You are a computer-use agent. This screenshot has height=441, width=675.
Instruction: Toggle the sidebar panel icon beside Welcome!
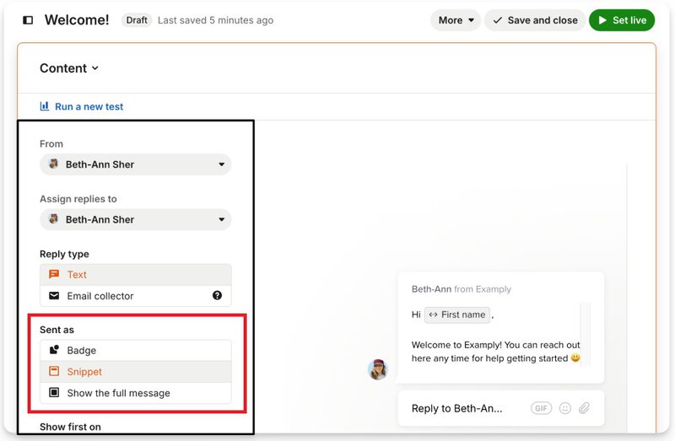click(x=28, y=20)
